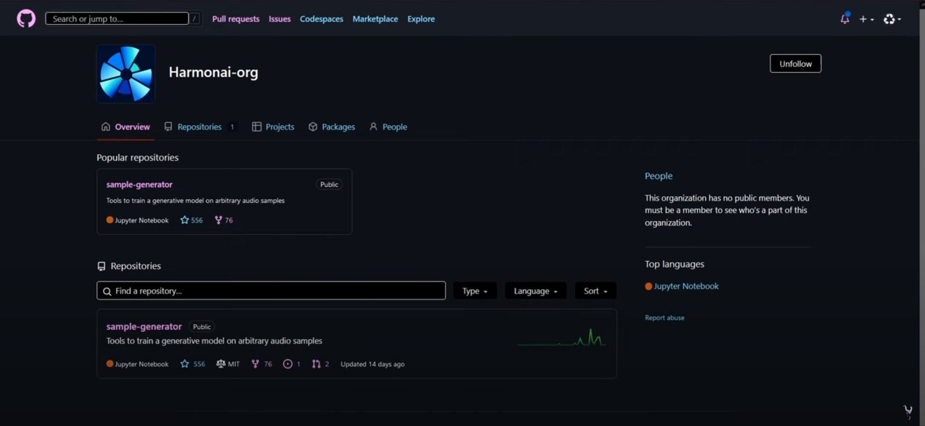
Task: Click star count 556 in popular repository card
Action: coord(192,220)
